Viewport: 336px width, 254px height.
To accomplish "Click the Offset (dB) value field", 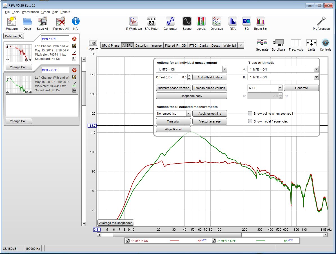I will tap(183, 77).
